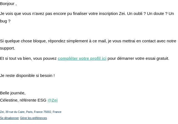
Task: Click the Zei postal address footer line
Action: pos(31,112)
